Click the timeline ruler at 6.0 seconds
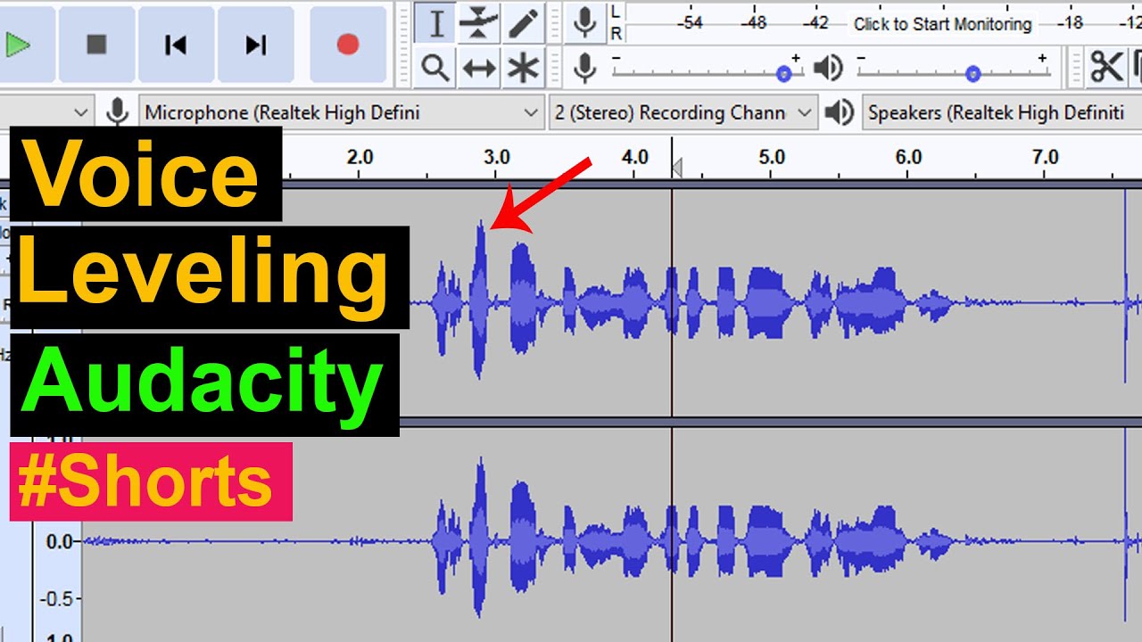Image resolution: width=1142 pixels, height=642 pixels. coord(908,158)
